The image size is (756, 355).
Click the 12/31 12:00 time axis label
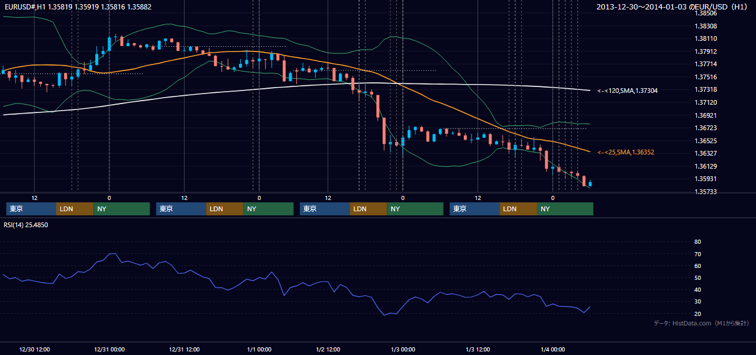[x=184, y=350]
